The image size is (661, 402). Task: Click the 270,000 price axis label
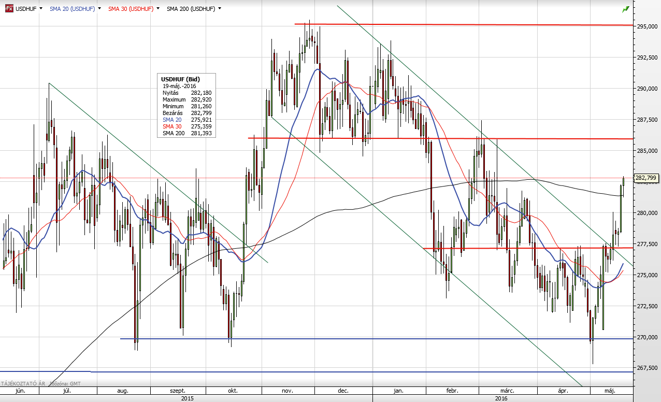click(x=646, y=337)
